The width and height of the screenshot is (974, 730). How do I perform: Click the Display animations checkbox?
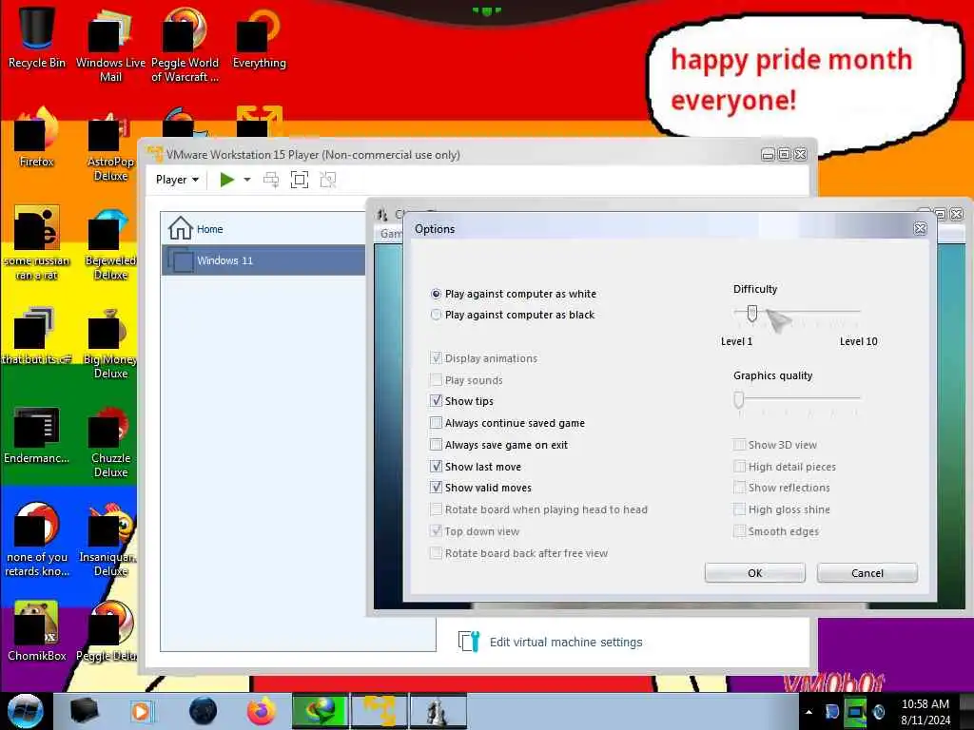point(436,358)
